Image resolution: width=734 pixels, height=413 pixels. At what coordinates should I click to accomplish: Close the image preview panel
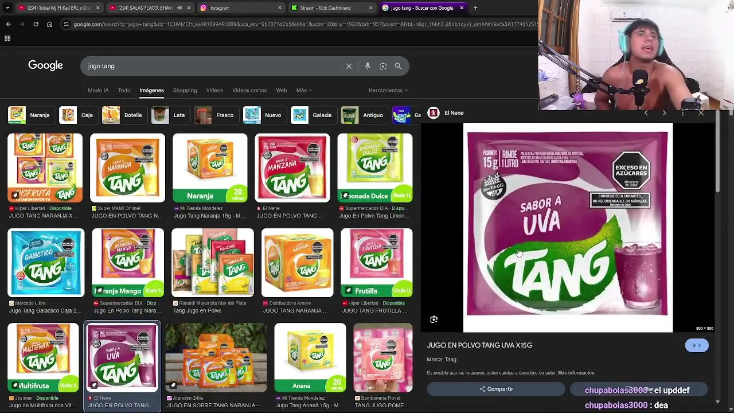701,113
